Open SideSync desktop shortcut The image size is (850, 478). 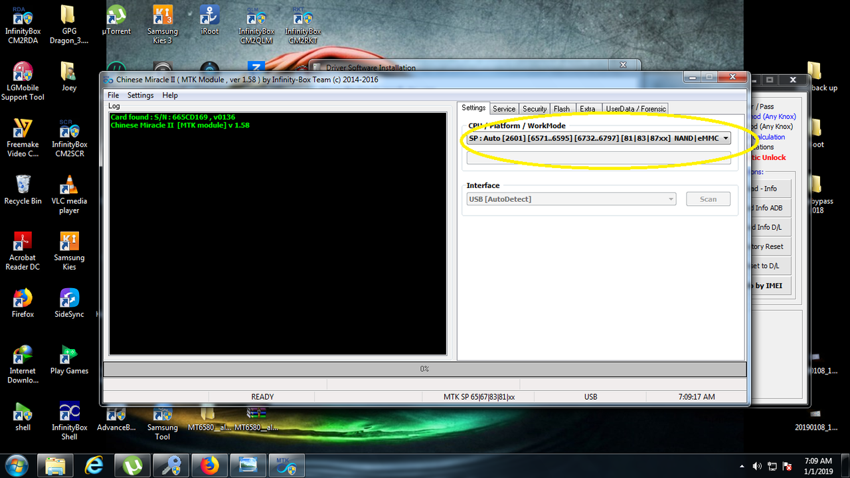[x=69, y=303]
